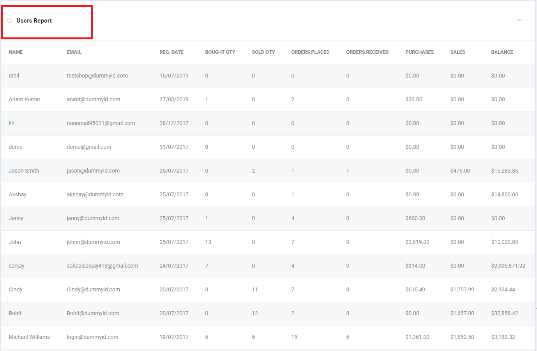Click email johnn@dummyid.com

pyautogui.click(x=94, y=242)
